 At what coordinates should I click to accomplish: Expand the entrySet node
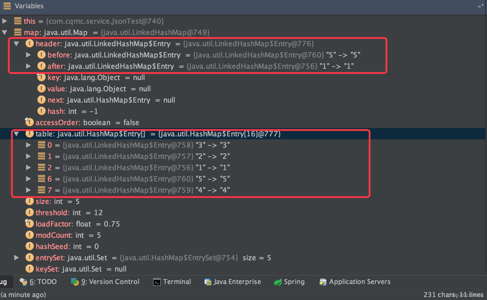pos(16,258)
